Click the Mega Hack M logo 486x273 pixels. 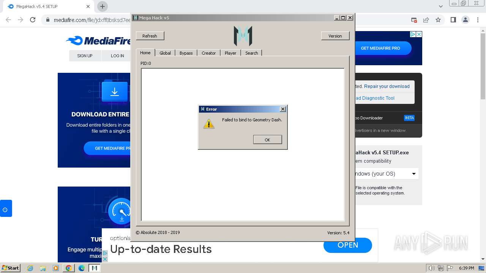pyautogui.click(x=243, y=36)
